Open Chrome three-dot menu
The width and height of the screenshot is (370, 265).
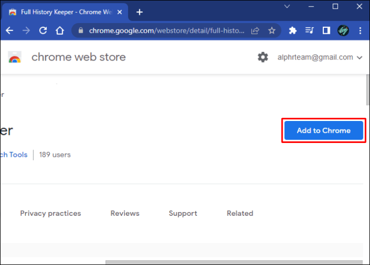point(360,31)
